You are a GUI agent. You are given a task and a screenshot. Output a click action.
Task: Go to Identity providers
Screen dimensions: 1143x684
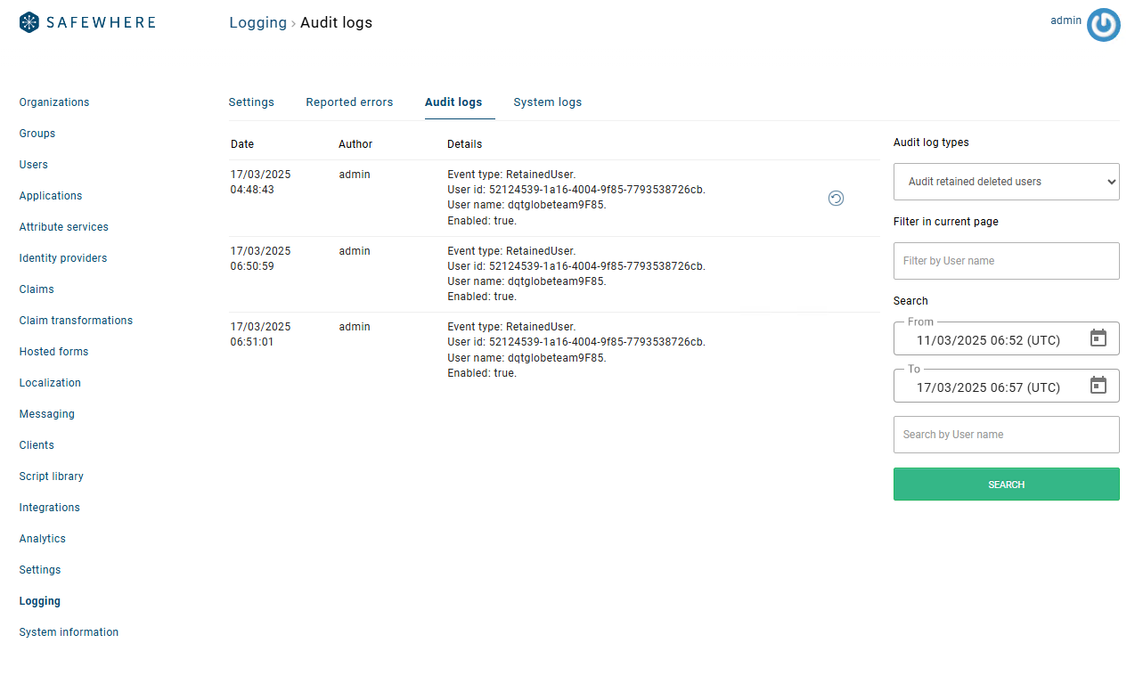[63, 258]
